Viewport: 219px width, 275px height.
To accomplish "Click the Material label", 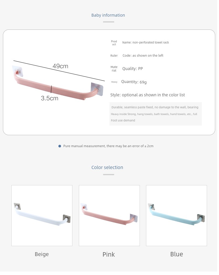I will click(x=115, y=69).
